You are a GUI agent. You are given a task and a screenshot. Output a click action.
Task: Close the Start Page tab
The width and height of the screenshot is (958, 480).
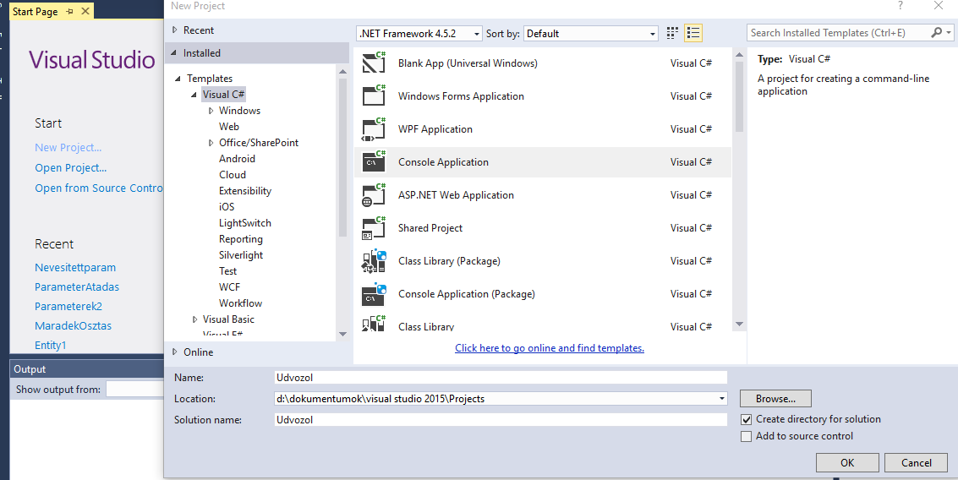pyautogui.click(x=85, y=11)
